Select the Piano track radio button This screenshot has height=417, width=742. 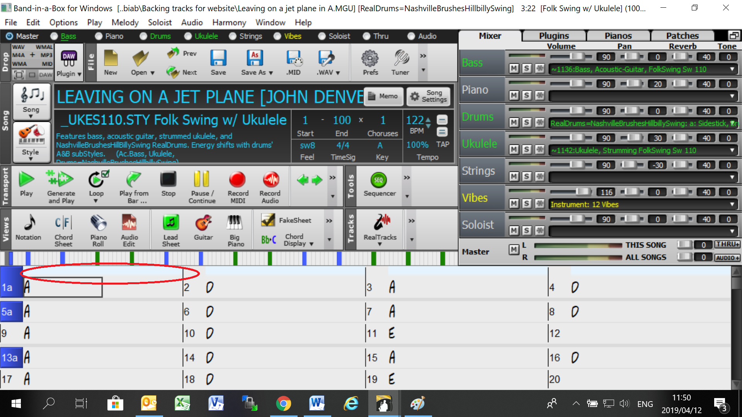(x=99, y=36)
